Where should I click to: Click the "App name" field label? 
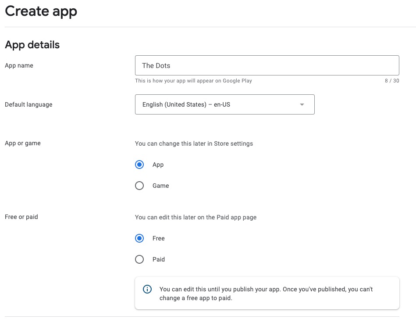19,65
